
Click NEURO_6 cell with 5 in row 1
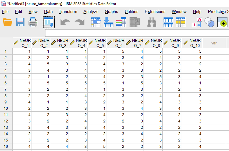click(x=116, y=51)
